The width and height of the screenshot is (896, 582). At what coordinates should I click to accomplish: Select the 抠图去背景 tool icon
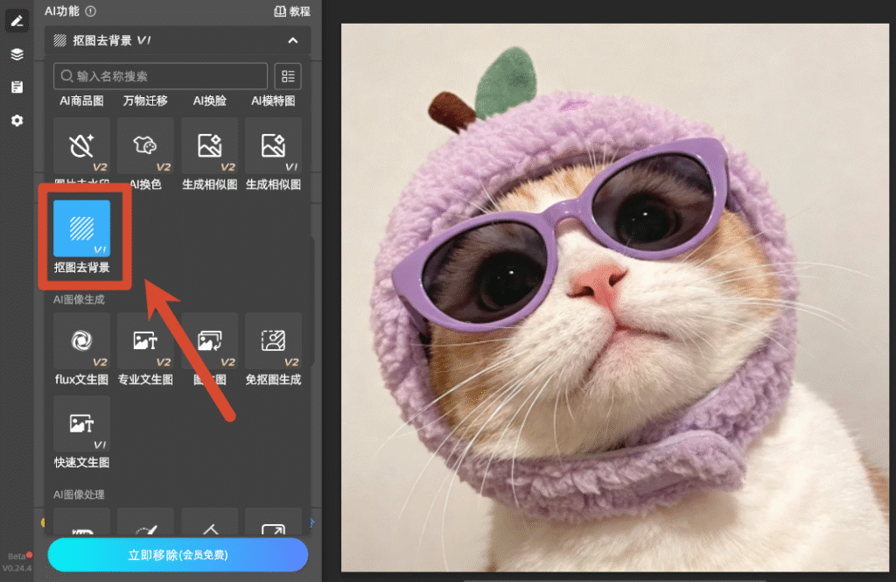pyautogui.click(x=81, y=228)
